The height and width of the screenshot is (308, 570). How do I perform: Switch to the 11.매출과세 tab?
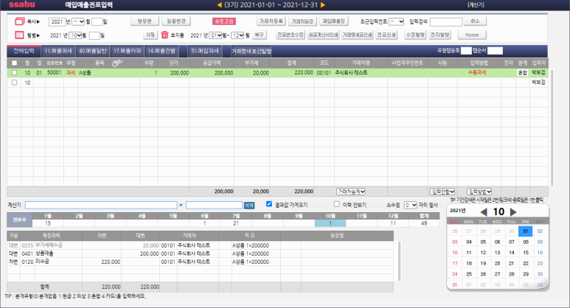pos(58,51)
